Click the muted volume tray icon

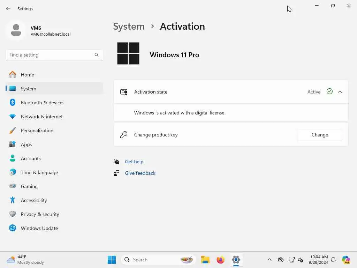pos(301,260)
